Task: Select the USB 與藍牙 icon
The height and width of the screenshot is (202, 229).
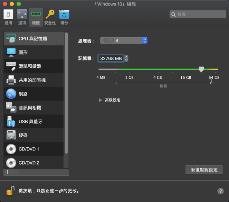Action: point(11,121)
